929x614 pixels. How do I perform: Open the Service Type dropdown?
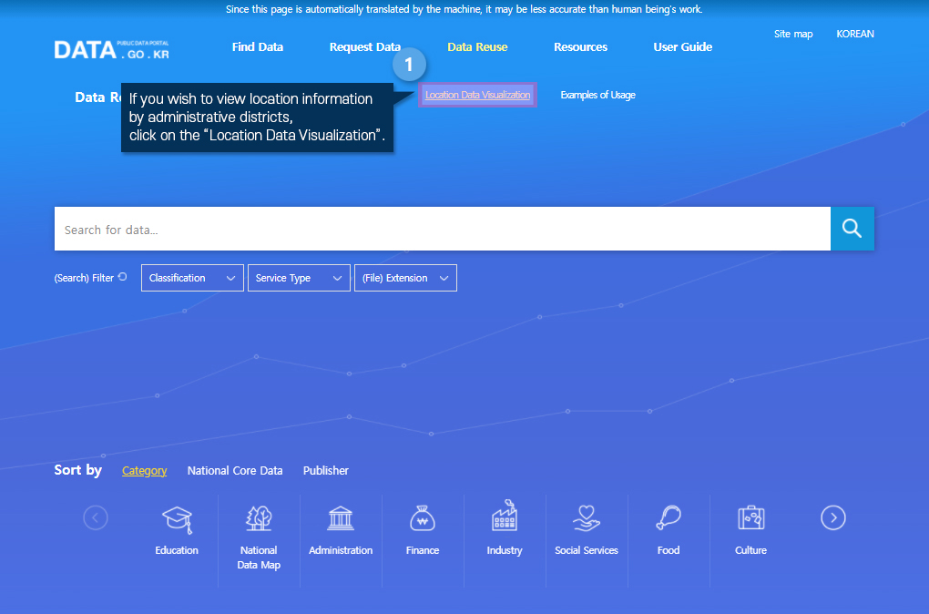point(299,278)
